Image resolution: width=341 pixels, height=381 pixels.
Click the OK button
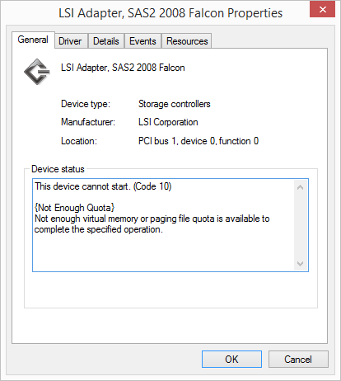231,359
